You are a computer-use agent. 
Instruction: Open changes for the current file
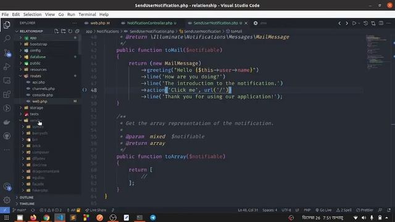click(x=373, y=23)
